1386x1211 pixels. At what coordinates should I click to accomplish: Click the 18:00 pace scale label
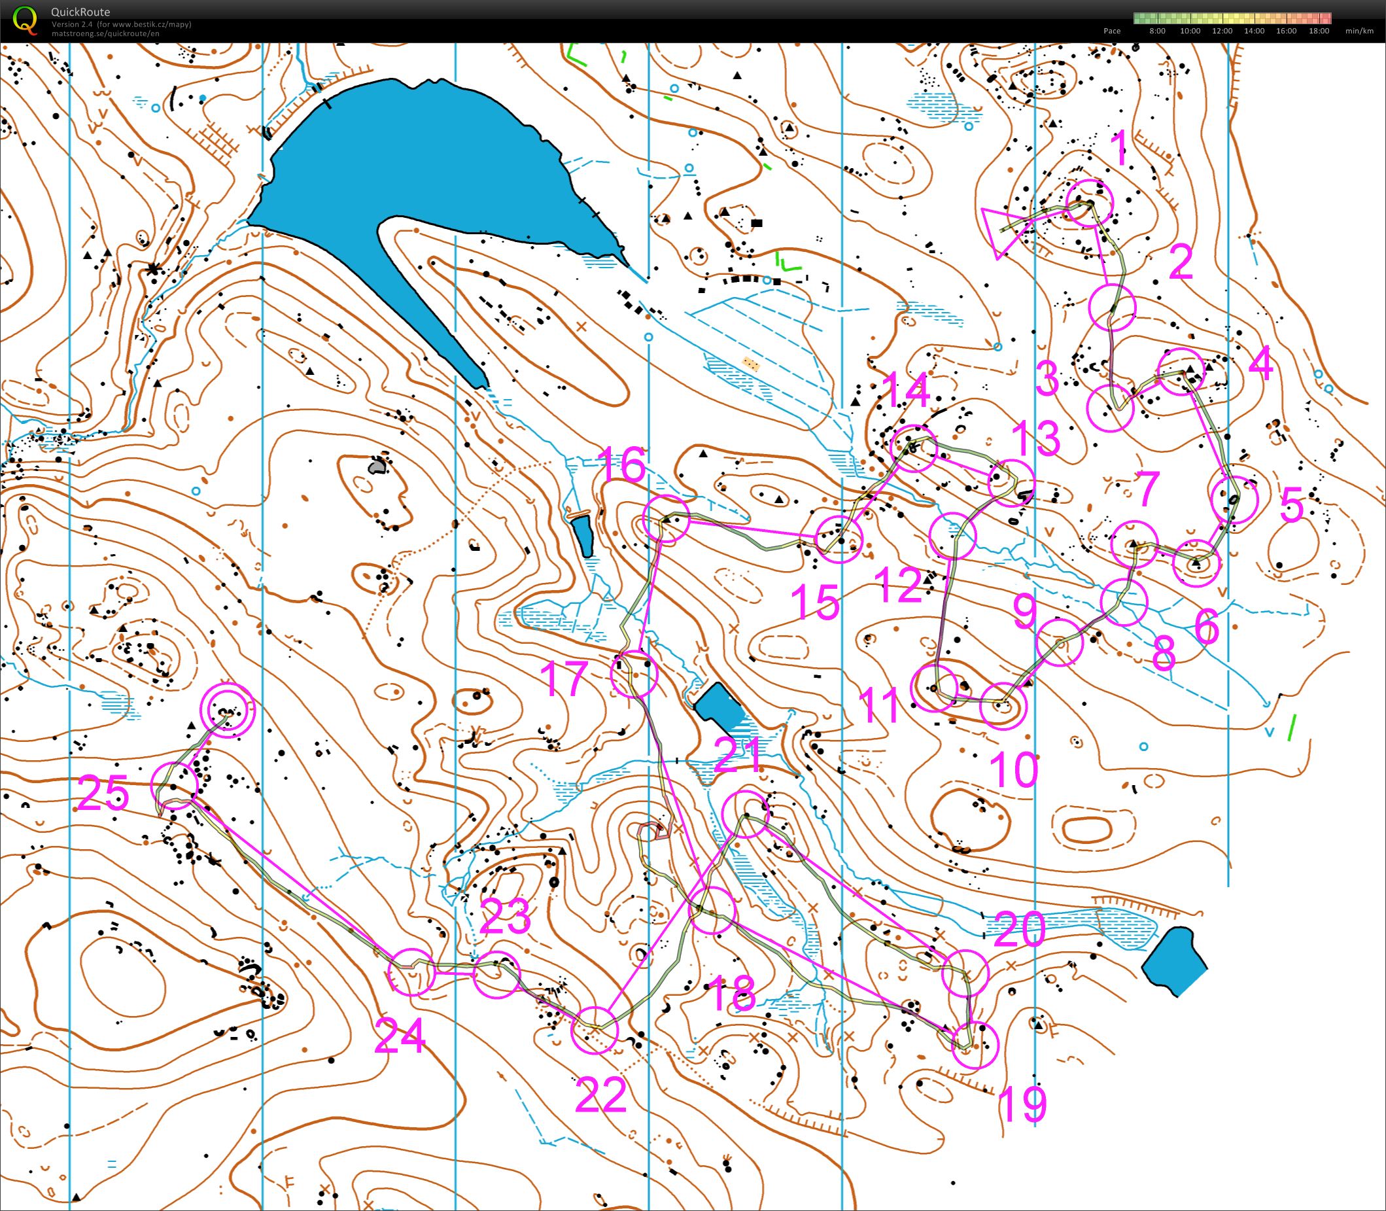coord(1319,31)
